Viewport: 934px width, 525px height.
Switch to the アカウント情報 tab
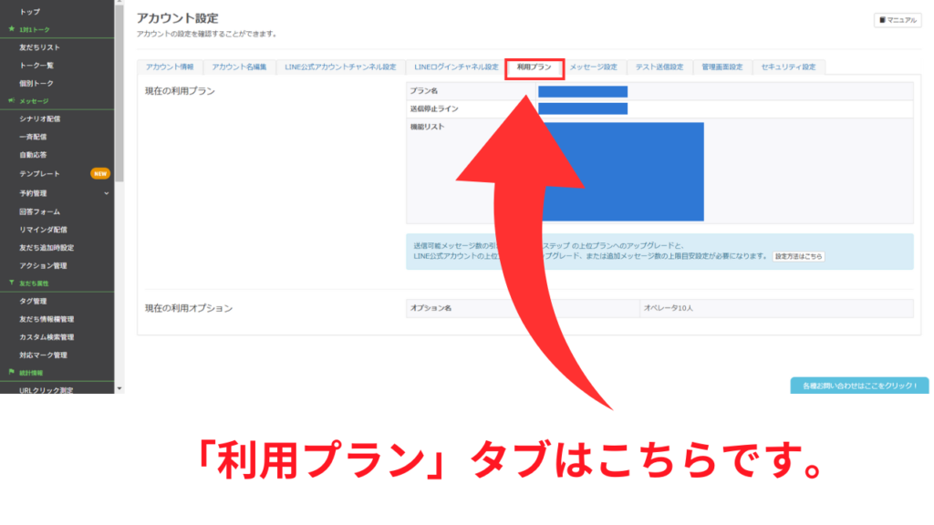point(170,67)
